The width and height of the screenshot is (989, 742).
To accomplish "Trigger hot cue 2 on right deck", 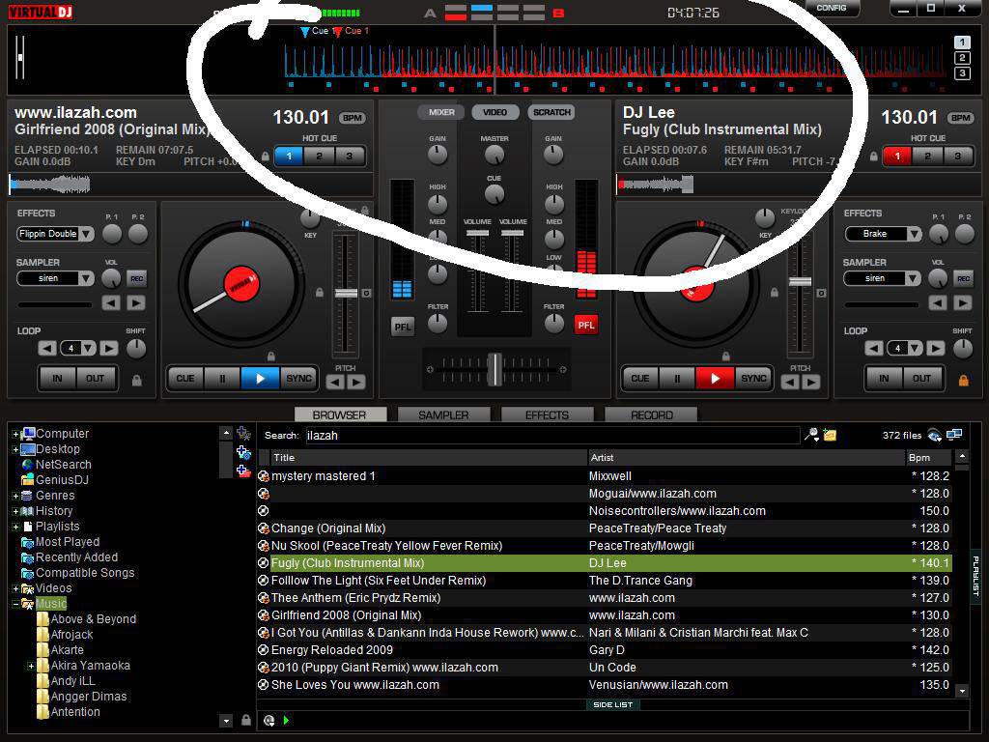I will (927, 156).
